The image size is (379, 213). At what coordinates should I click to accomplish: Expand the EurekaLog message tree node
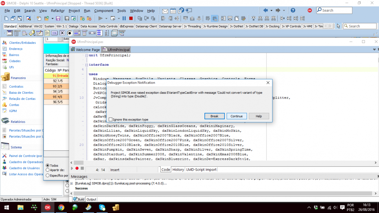point(71,183)
